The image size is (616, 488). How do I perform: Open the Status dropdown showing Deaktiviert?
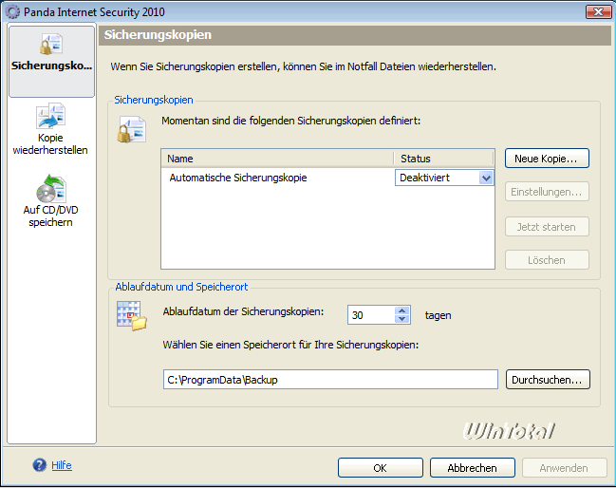tap(486, 178)
